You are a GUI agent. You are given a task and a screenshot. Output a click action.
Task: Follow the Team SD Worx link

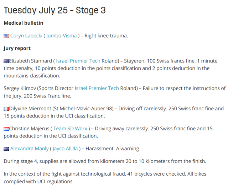click(70, 129)
